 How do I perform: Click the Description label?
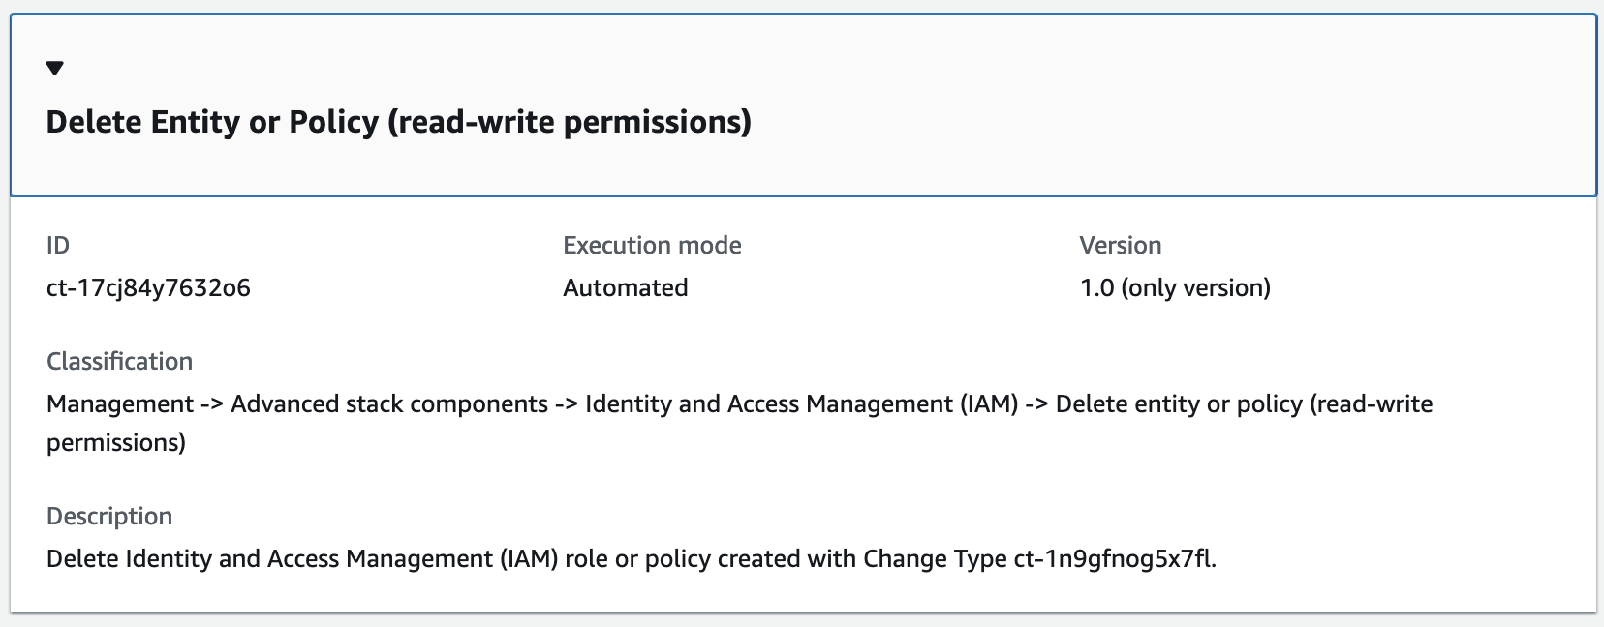(x=108, y=516)
